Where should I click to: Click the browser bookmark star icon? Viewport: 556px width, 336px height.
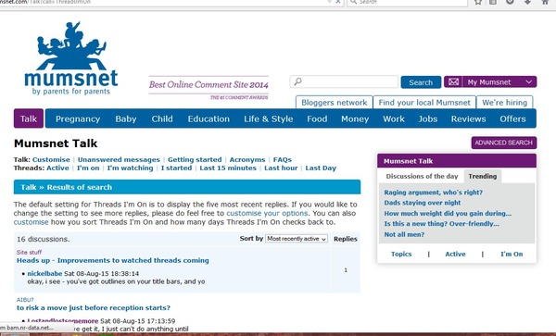(478, 2)
